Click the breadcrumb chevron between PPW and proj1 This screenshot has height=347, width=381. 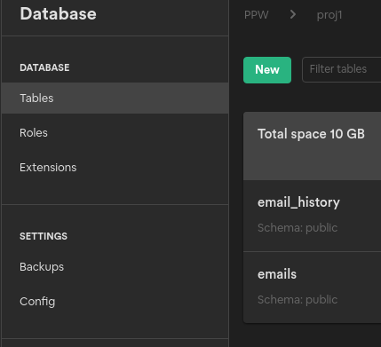293,14
